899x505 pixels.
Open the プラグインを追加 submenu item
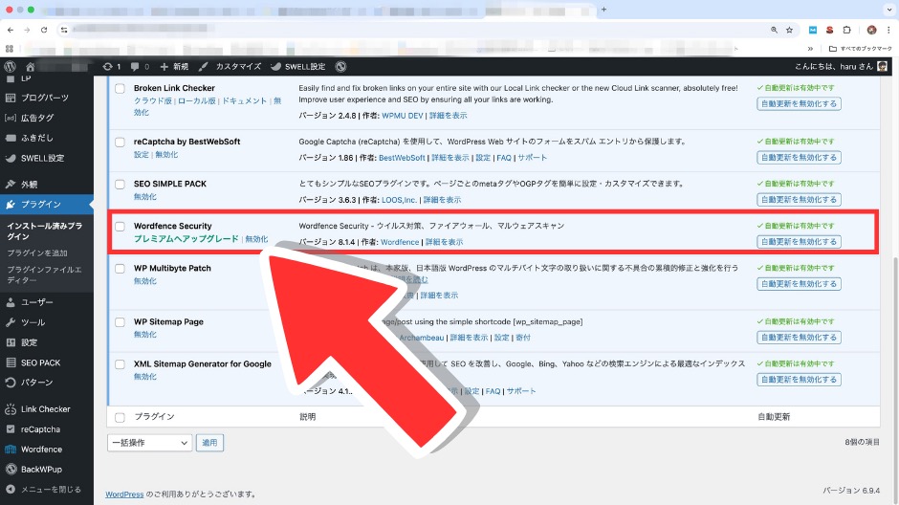(x=37, y=252)
